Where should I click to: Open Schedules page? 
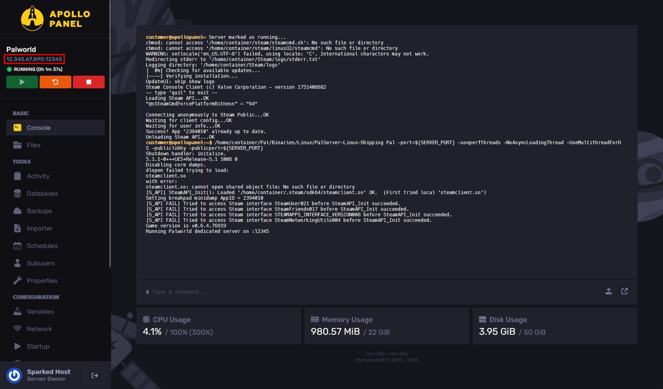(x=56, y=246)
